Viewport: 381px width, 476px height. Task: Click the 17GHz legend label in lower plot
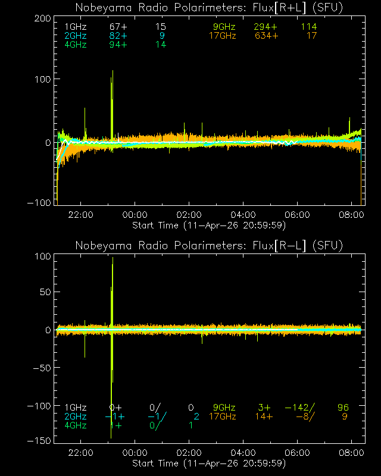click(x=222, y=416)
